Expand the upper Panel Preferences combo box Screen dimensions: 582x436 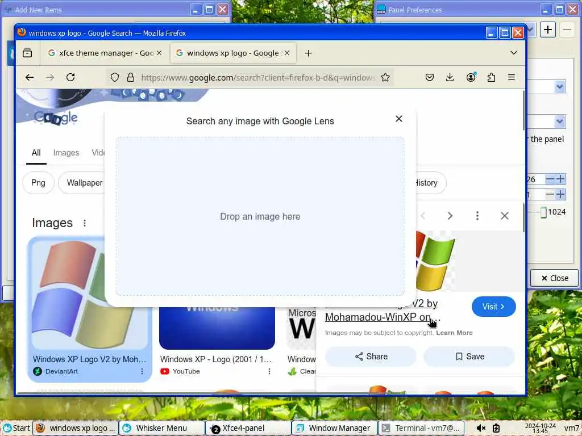click(560, 87)
